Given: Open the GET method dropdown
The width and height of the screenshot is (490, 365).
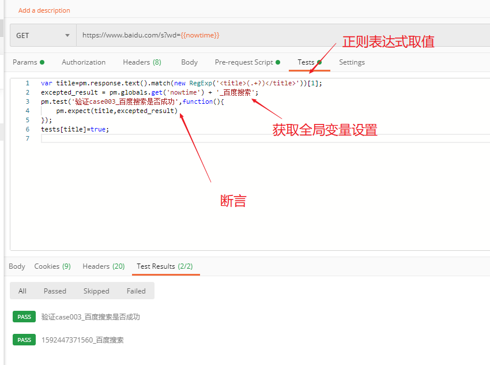Looking at the screenshot, I should click(43, 35).
